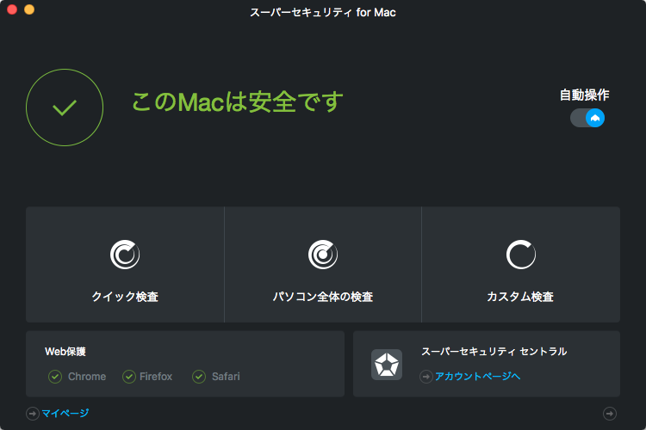646x430 pixels.
Task: Click the arrow icon beside アカウントページへ
Action: point(426,377)
